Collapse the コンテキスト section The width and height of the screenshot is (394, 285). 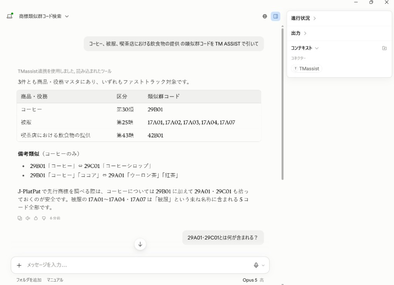(305, 48)
